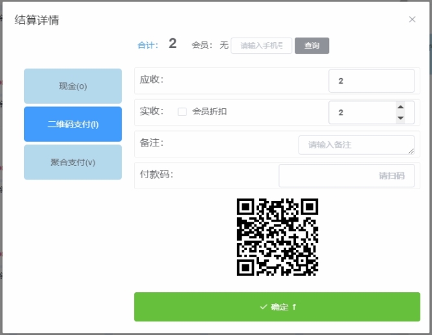Click the 付款码: label

click(157, 174)
